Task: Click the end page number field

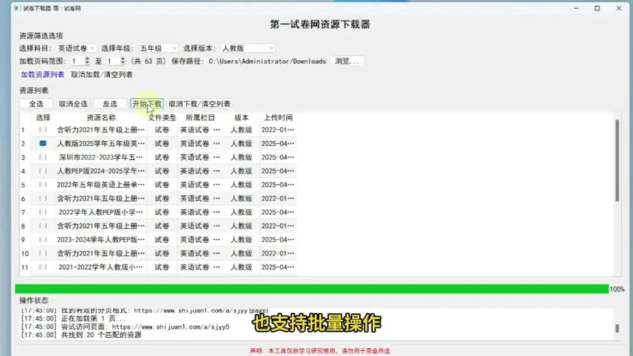Action: click(x=113, y=61)
